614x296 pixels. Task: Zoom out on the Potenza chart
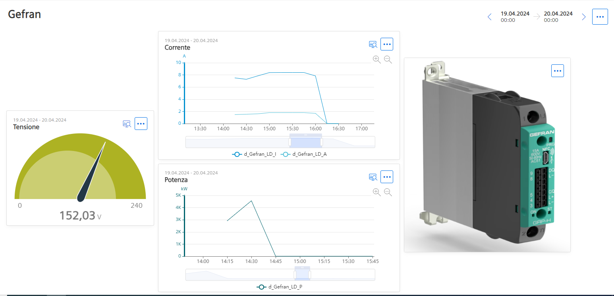(x=388, y=192)
